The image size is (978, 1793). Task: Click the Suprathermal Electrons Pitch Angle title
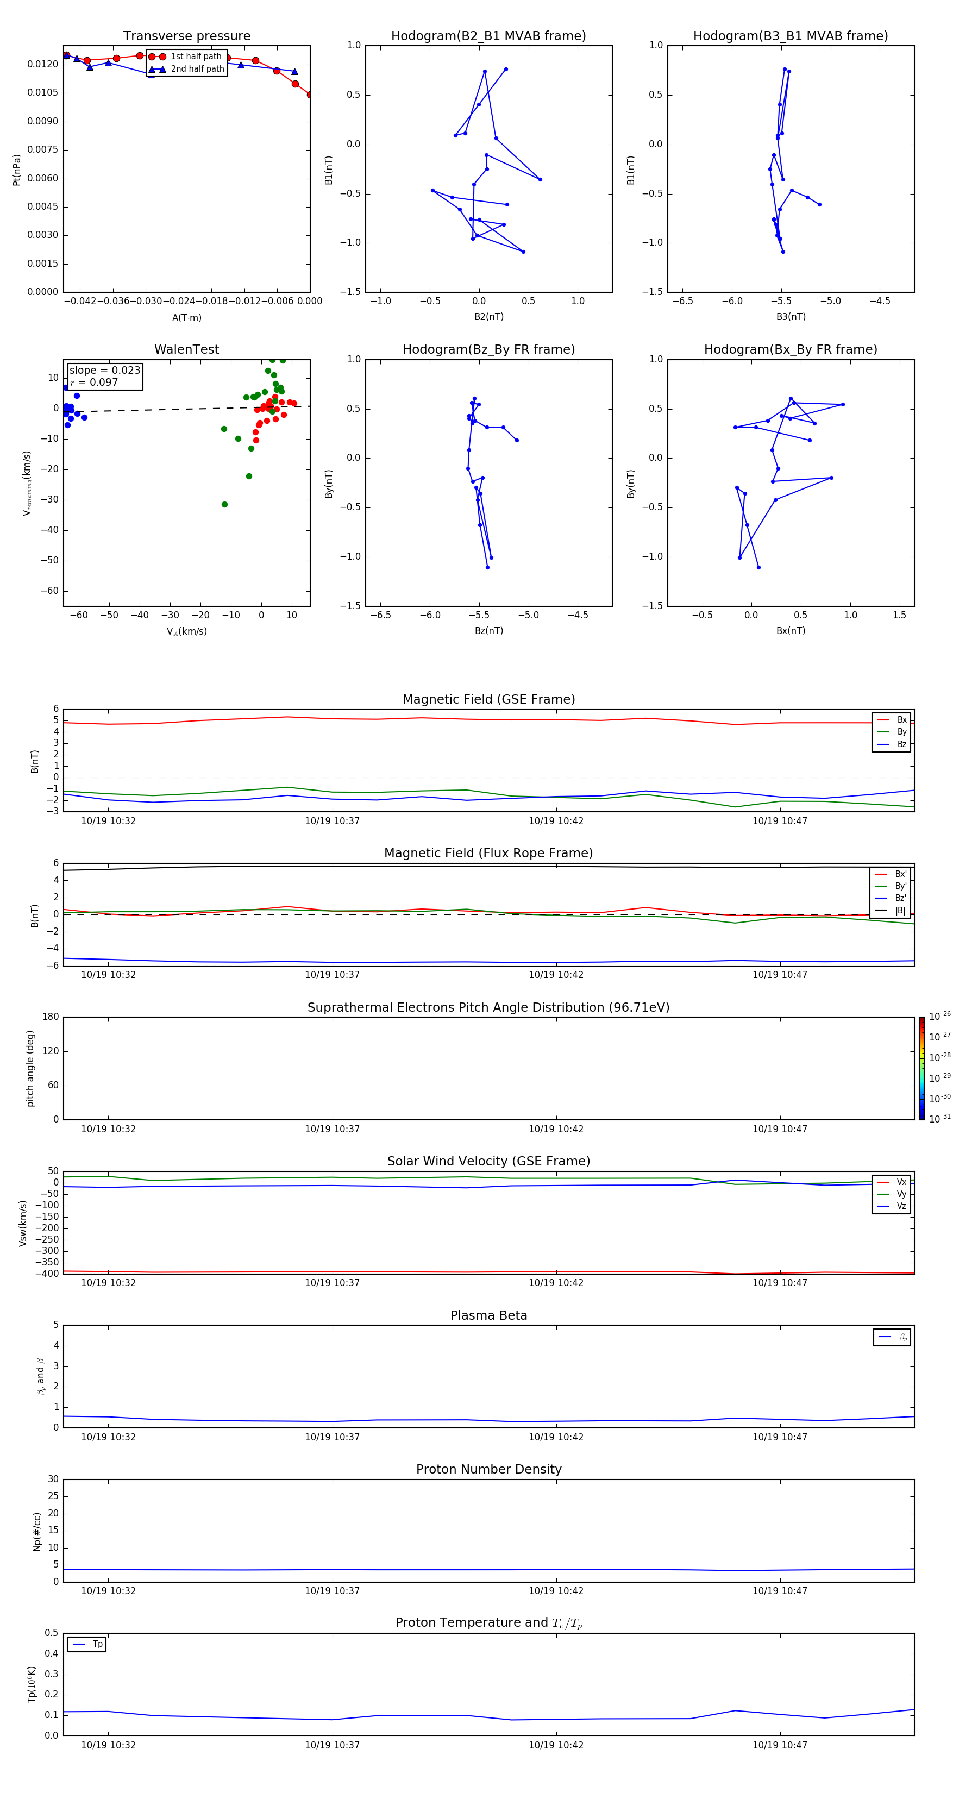[x=488, y=1008]
